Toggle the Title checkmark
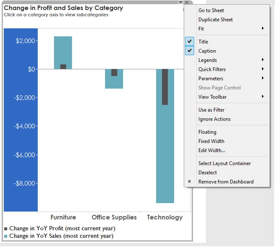This screenshot has width=275, height=247. 190,41
